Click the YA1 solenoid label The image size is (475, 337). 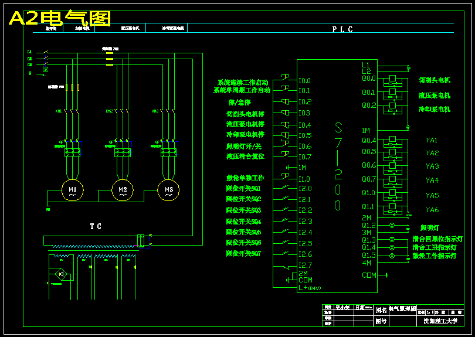click(432, 140)
